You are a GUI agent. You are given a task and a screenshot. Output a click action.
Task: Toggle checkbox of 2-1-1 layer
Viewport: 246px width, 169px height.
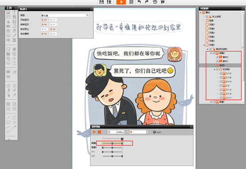coord(221,98)
